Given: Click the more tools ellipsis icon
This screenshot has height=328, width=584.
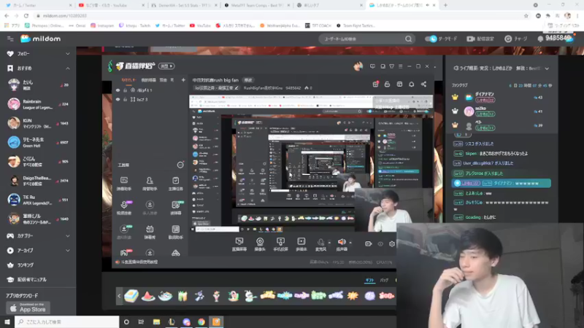Looking at the screenshot, I should (180, 165).
